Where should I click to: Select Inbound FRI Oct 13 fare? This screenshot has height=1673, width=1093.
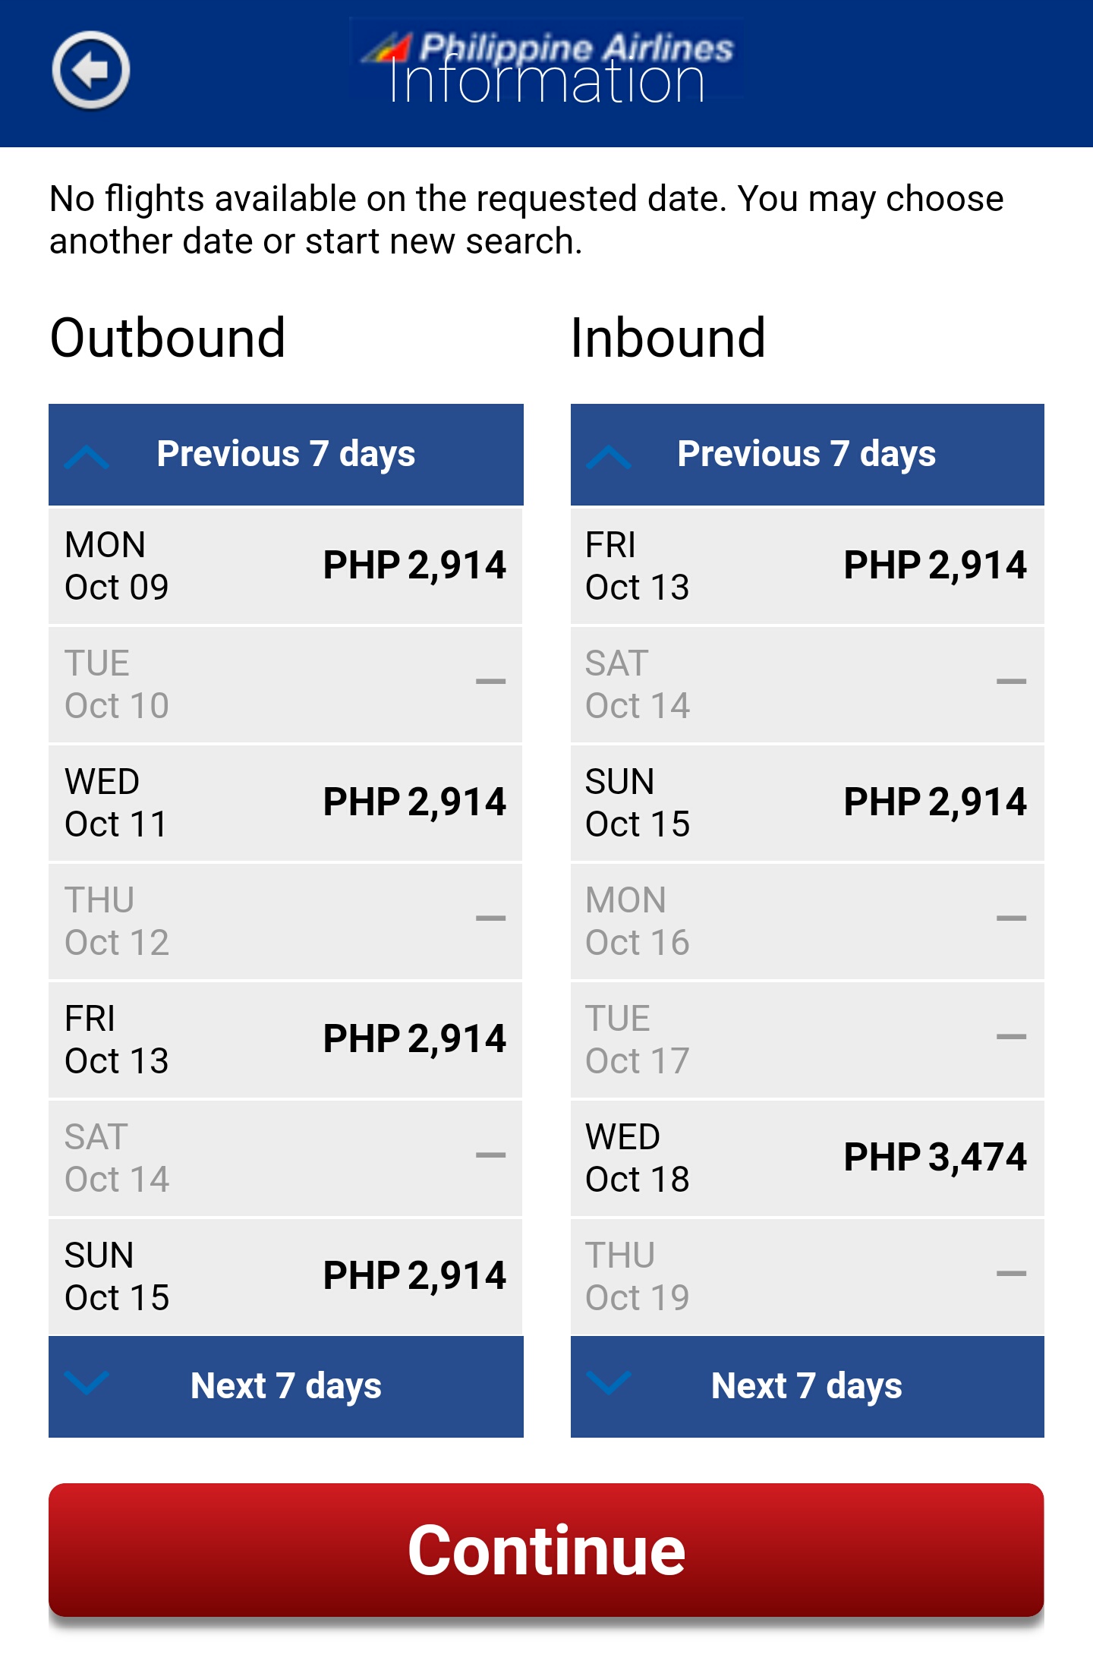[807, 566]
